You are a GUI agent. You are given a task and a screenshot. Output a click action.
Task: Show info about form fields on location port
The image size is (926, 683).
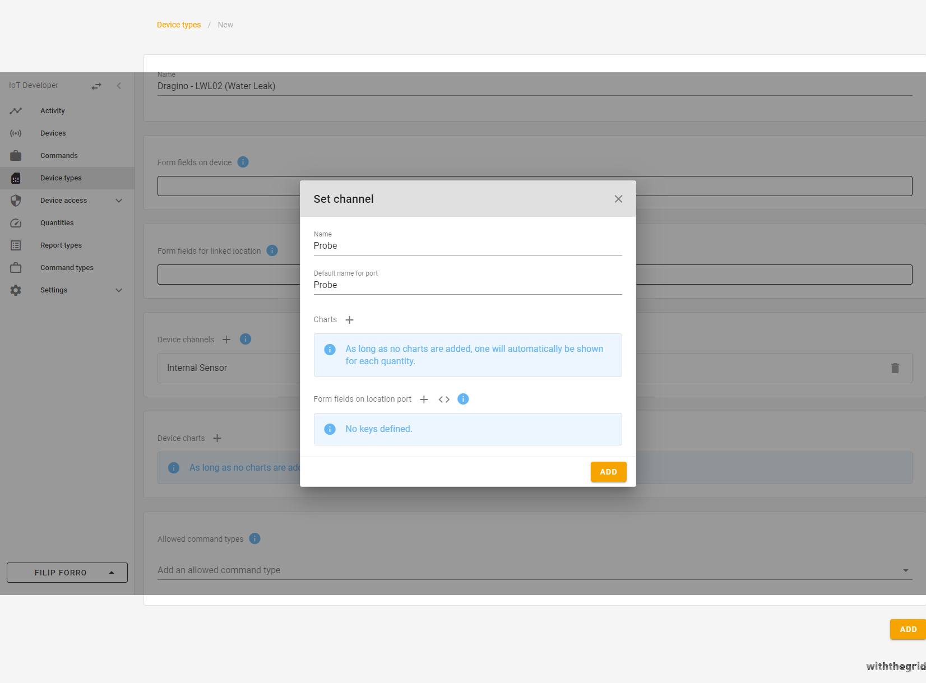tap(463, 399)
